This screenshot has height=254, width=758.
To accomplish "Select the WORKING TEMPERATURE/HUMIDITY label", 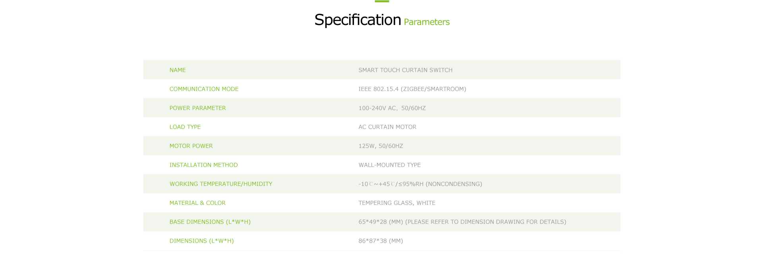I will (221, 184).
